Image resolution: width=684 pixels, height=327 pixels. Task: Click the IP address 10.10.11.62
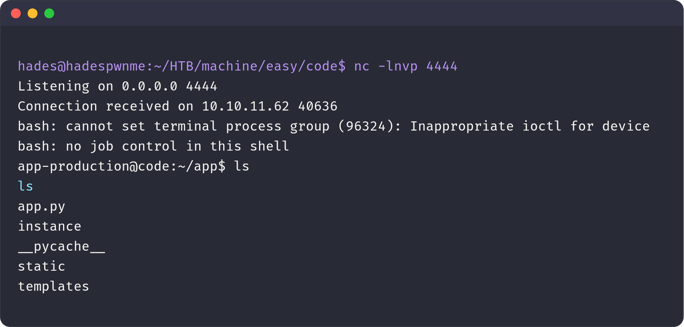pyautogui.click(x=245, y=106)
